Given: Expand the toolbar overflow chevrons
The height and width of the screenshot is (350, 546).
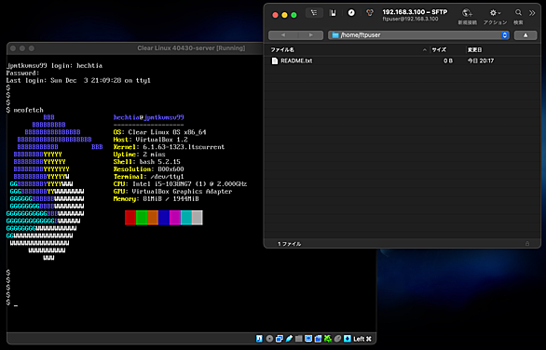Looking at the screenshot, I should click(532, 13).
